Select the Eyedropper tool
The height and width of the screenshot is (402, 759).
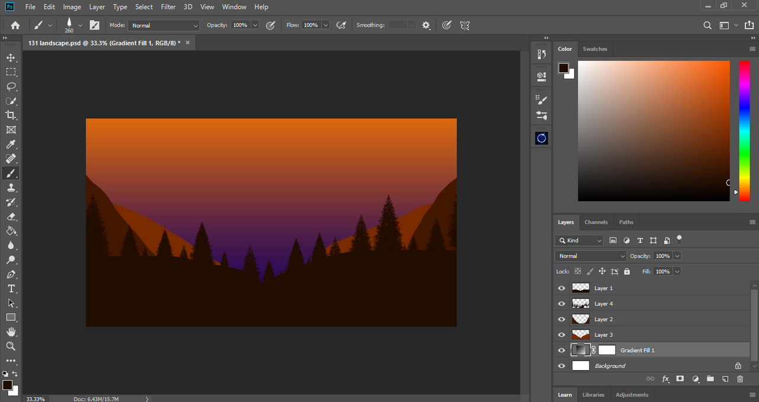[x=11, y=144]
